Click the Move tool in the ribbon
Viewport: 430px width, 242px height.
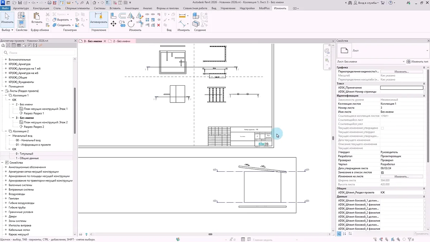(114, 24)
